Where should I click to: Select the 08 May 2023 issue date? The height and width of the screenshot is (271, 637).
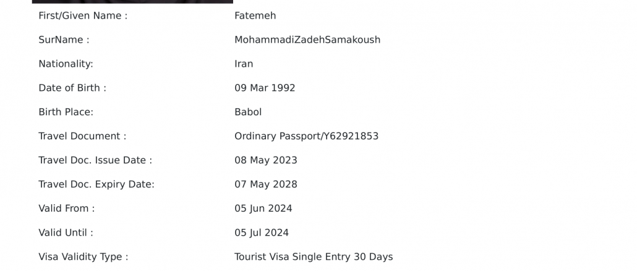tap(266, 160)
